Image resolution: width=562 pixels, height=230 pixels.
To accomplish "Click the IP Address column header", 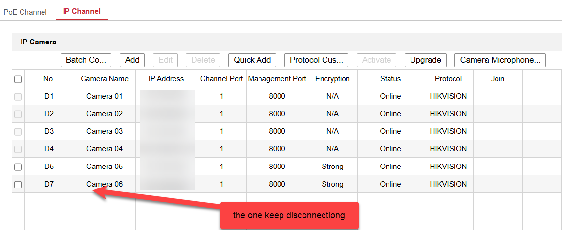I will pyautogui.click(x=166, y=79).
